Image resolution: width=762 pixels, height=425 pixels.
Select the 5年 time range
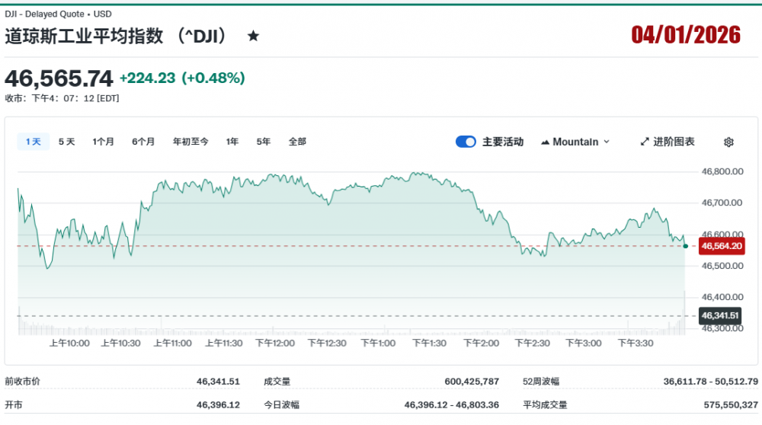(264, 142)
